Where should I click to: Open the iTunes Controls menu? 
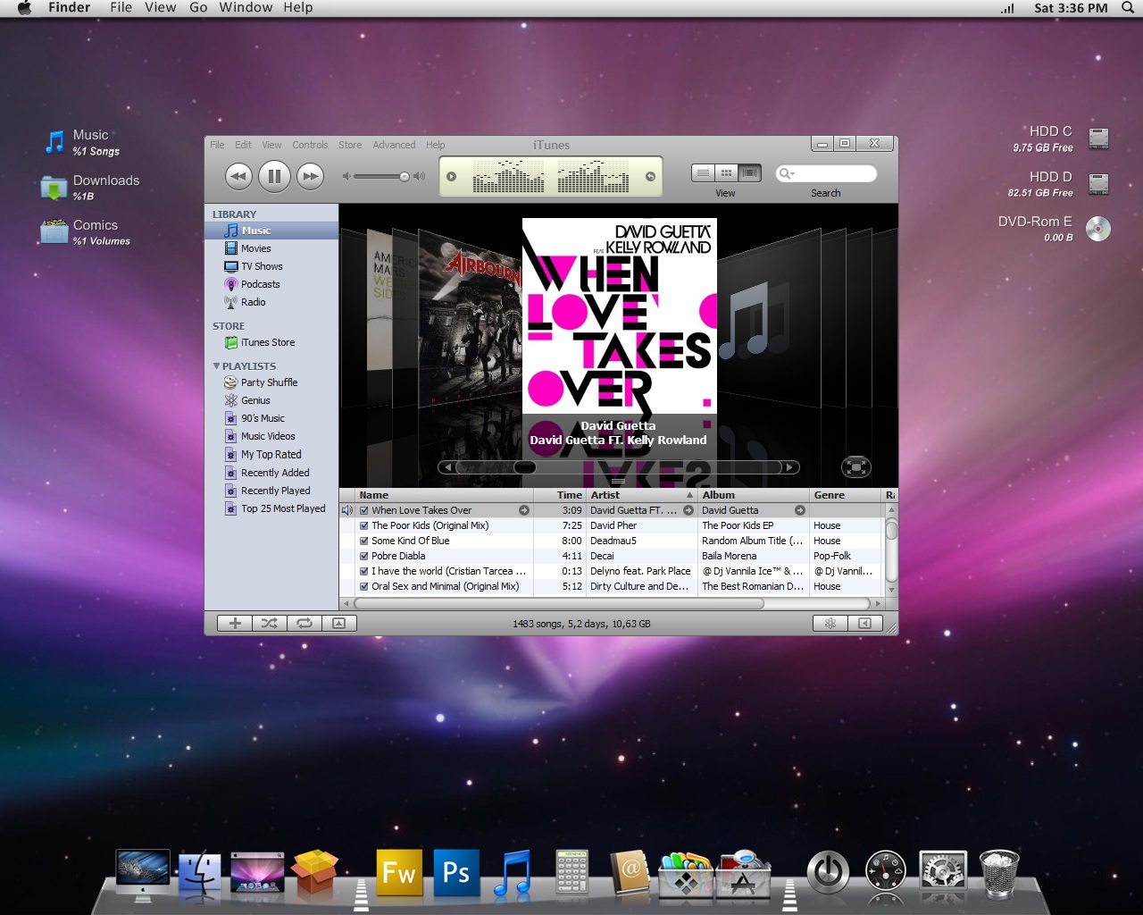[x=310, y=145]
